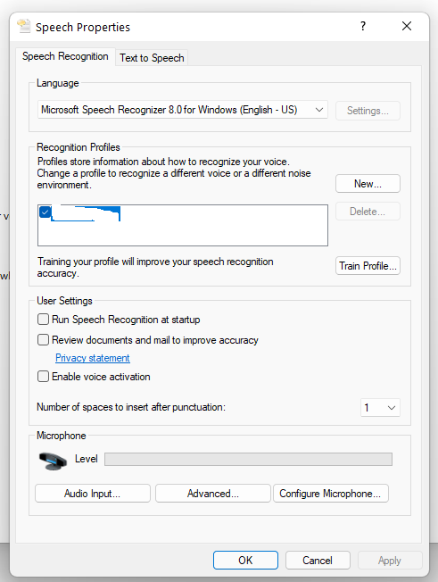The image size is (438, 582).
Task: Click the Speech Properties title bar icon
Action: tap(24, 27)
